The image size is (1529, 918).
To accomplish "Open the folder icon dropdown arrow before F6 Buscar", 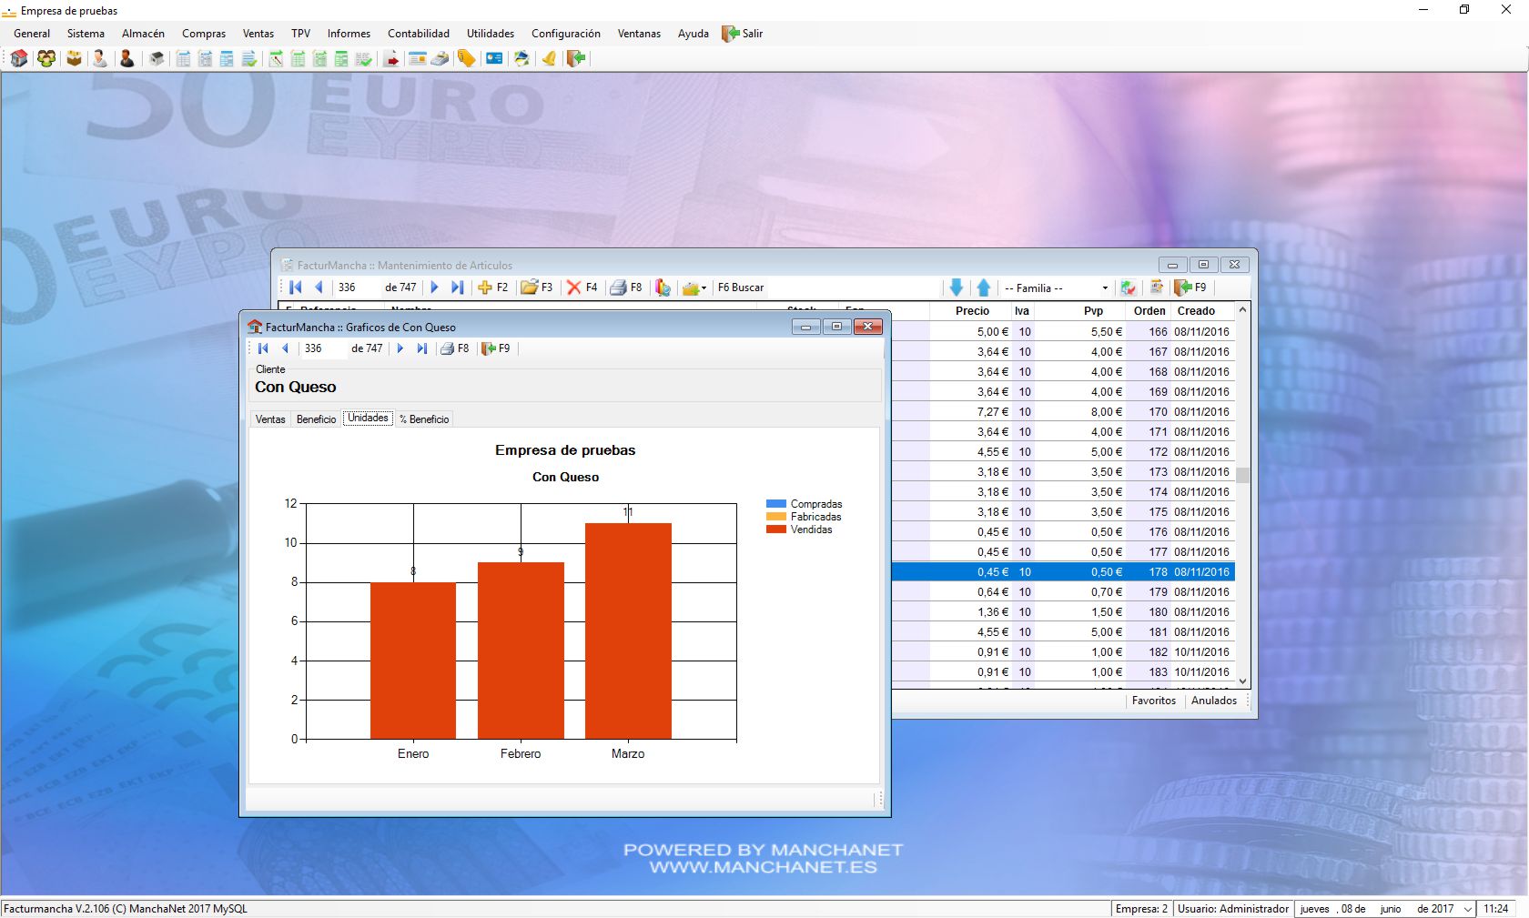I will pyautogui.click(x=704, y=288).
